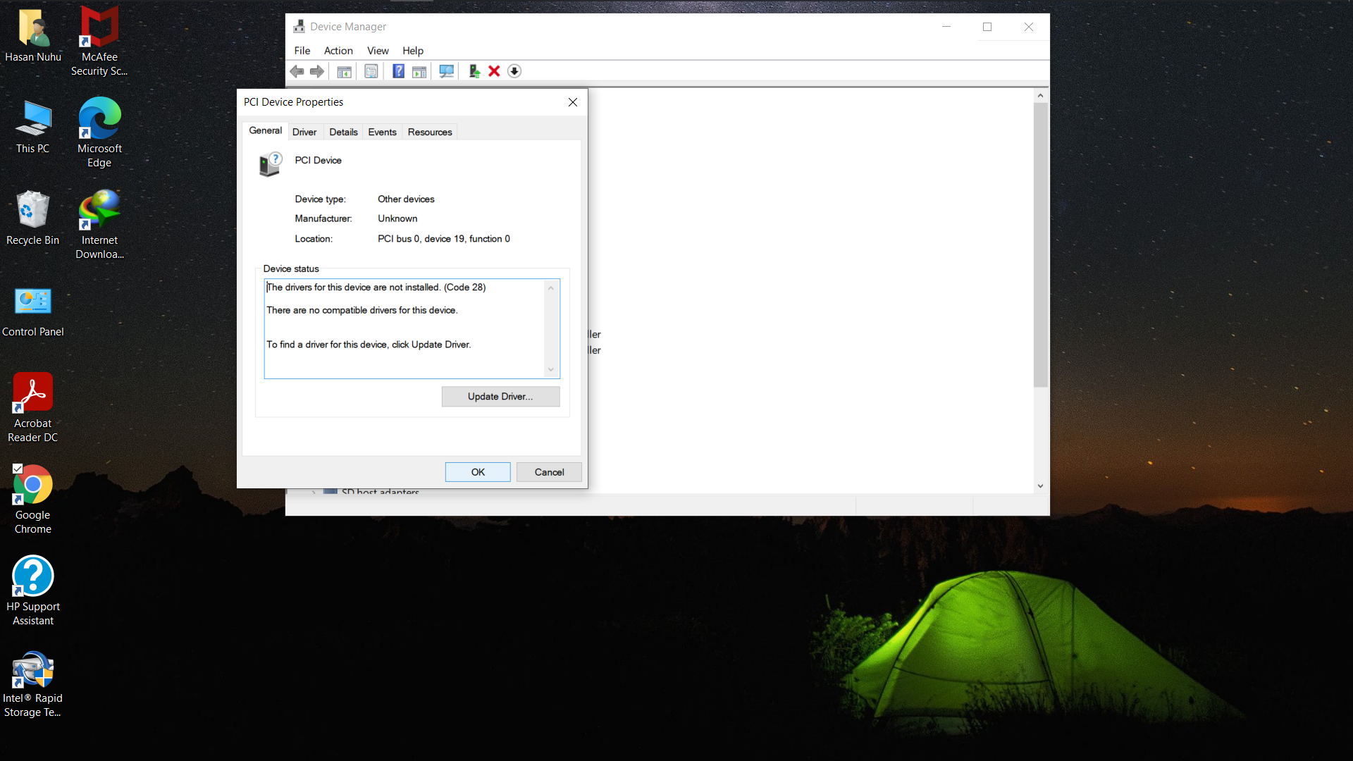Click the Forward arrow toolbar icon
Viewport: 1353px width, 761px height.
tap(317, 71)
